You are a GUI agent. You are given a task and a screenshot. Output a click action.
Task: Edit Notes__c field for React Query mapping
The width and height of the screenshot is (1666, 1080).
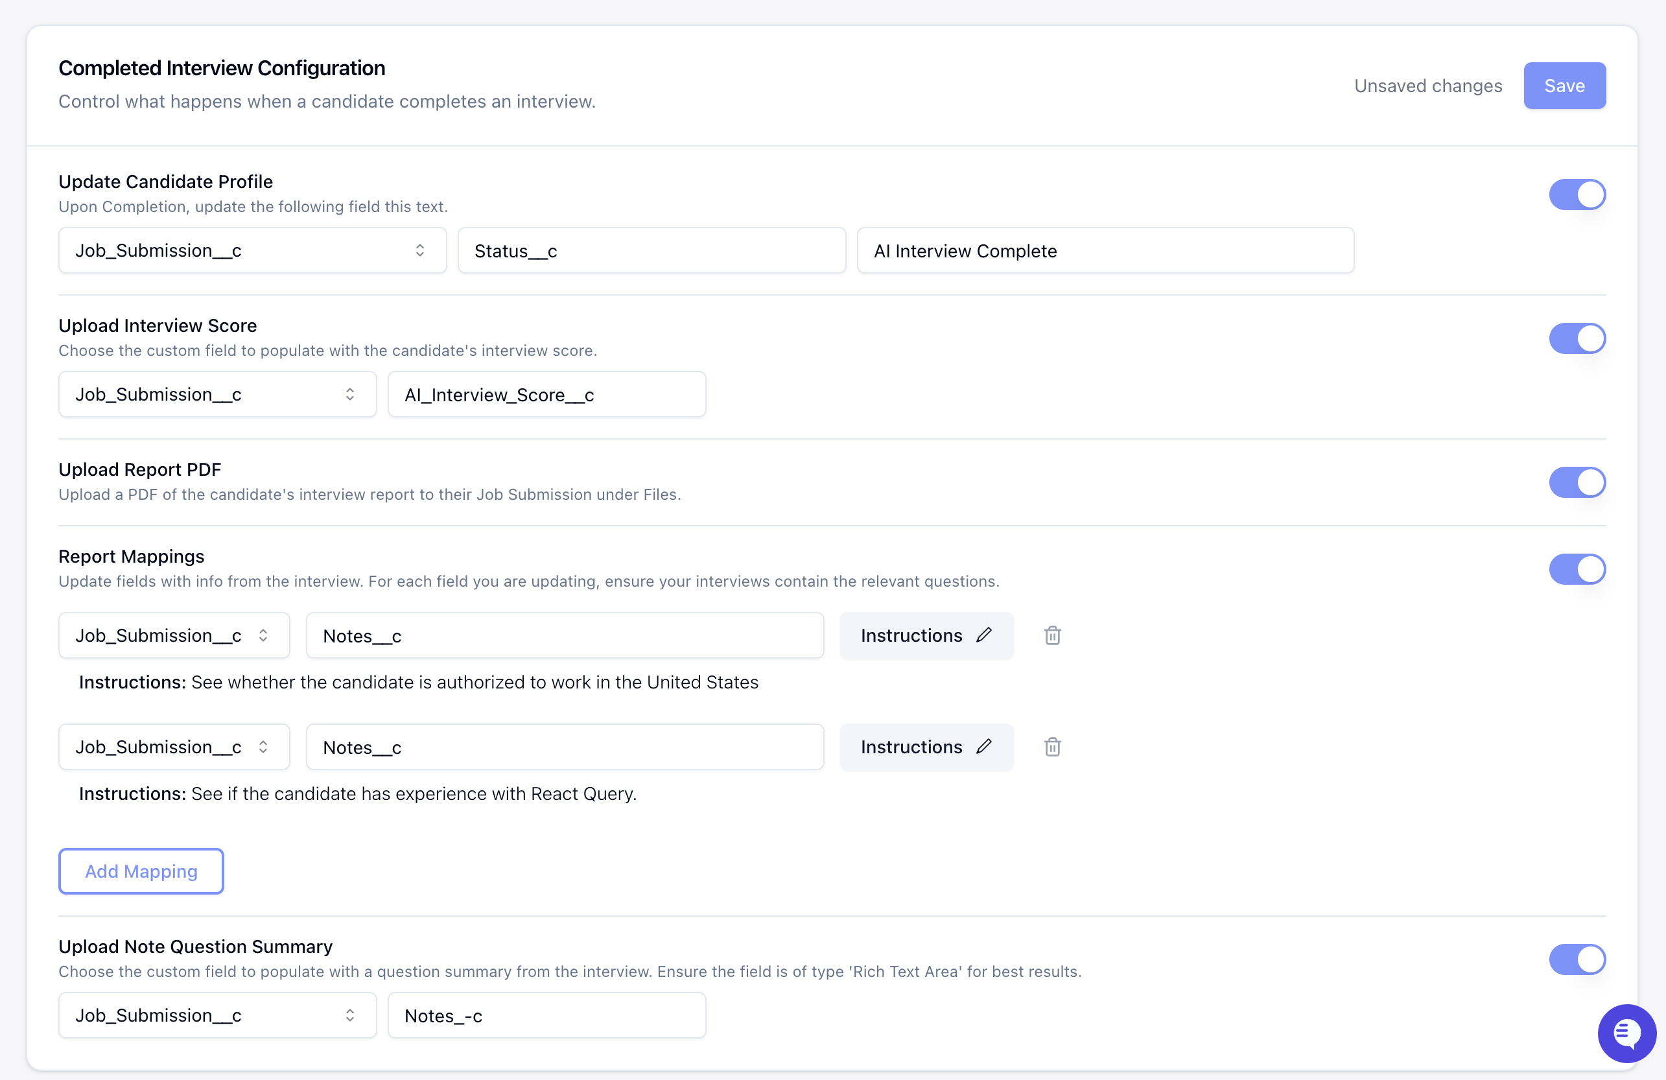pyautogui.click(x=564, y=747)
